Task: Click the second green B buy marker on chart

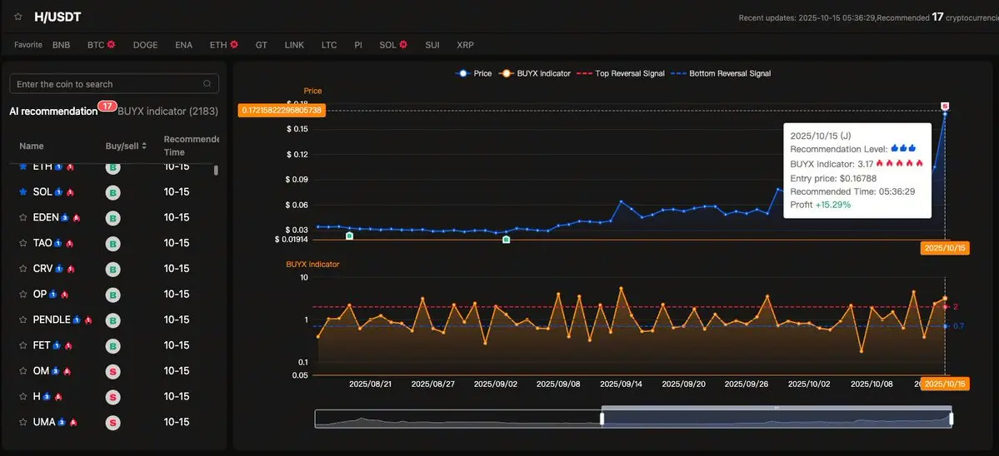Action: tap(507, 240)
